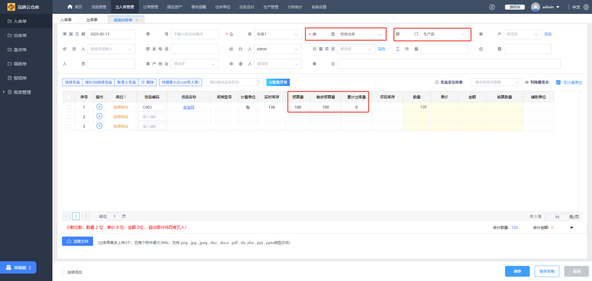The image size is (592, 281).
Task: Open 调拨单 in the sidebar
Action: [x=20, y=64]
